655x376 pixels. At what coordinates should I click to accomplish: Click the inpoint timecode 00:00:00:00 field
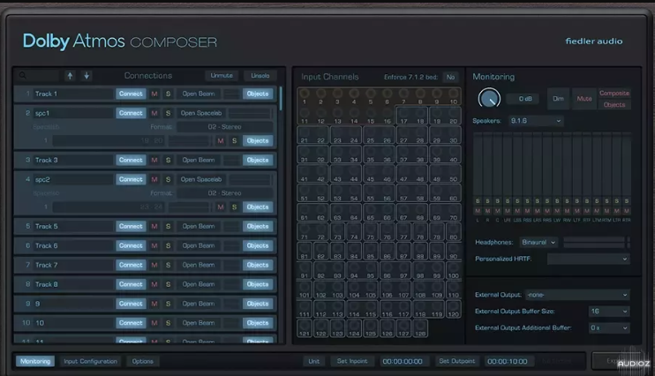(403, 361)
